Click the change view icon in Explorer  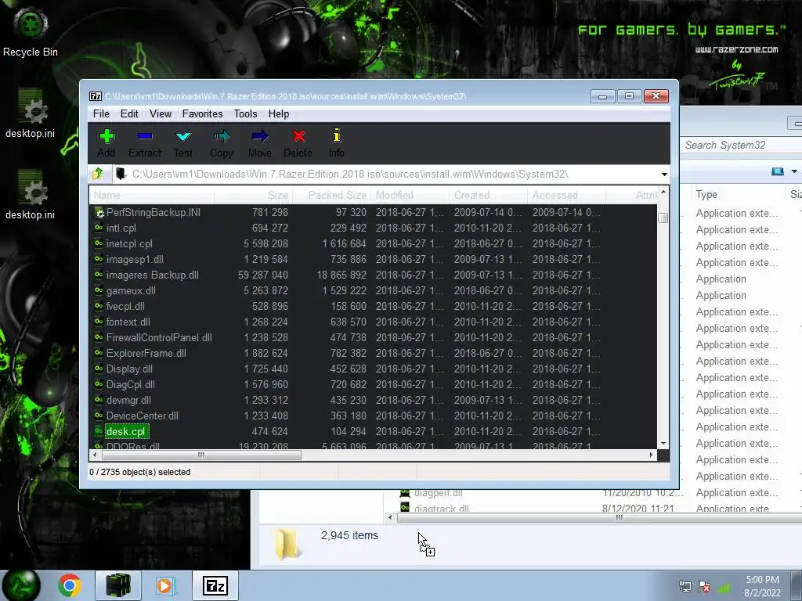778,171
